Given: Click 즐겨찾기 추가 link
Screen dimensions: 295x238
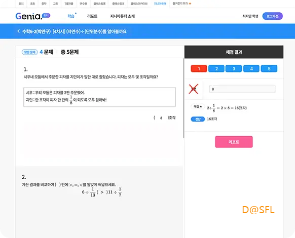Looking at the screenshot, I should 180,4.
